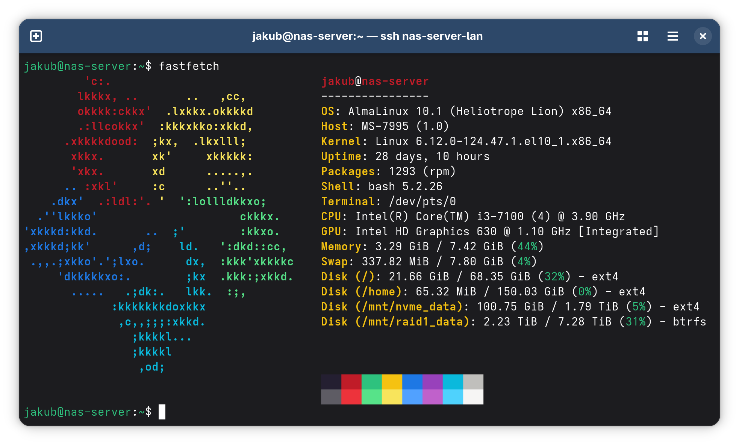The width and height of the screenshot is (739, 445).
Task: Click the dark grey swatch in bottom palette row
Action: coord(331,397)
